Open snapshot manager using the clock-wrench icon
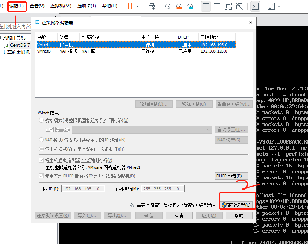The height and width of the screenshot is (244, 308). (190, 6)
